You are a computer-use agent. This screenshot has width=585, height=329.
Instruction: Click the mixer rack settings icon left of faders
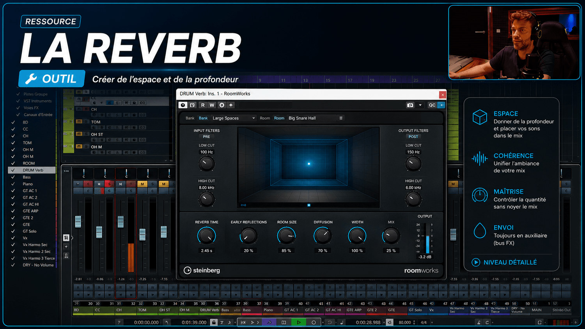66,238
